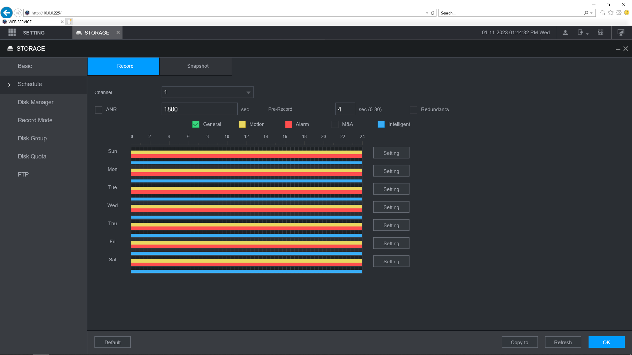This screenshot has height=355, width=632.
Task: Close the STORAGE tab
Action: click(118, 32)
